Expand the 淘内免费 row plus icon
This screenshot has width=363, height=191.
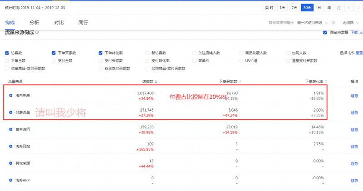coord(10,95)
